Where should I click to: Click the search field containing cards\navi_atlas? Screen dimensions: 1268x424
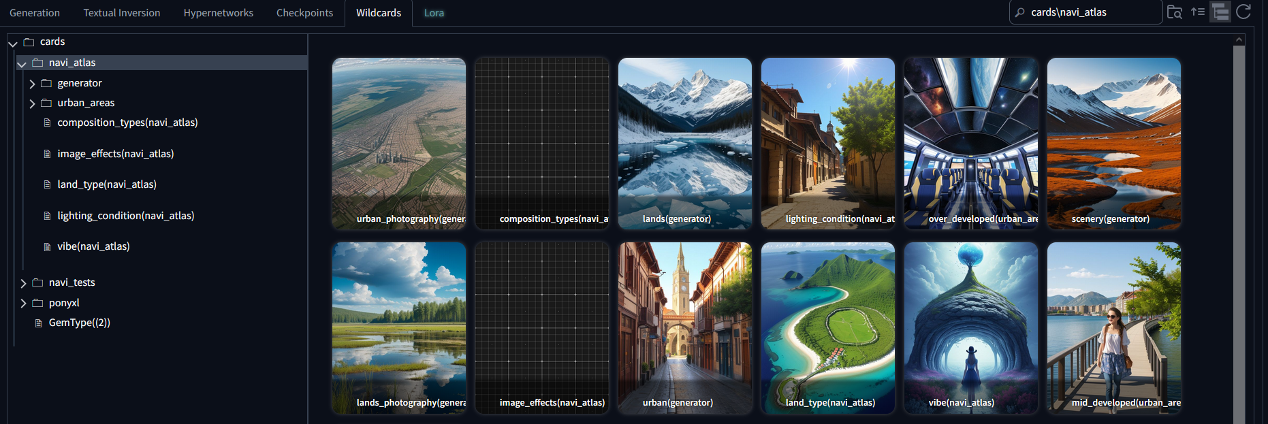pyautogui.click(x=1085, y=12)
